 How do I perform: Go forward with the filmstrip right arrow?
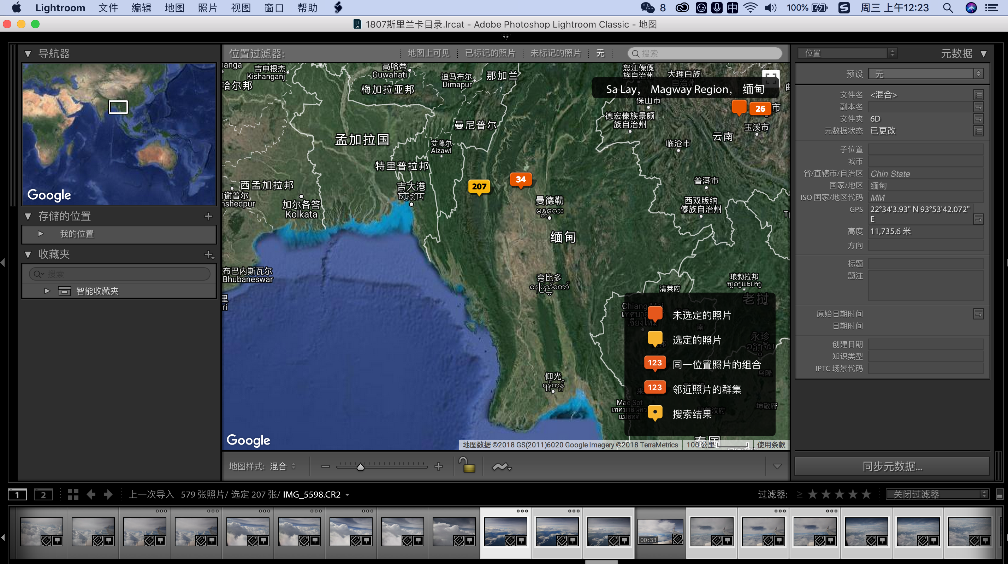108,494
